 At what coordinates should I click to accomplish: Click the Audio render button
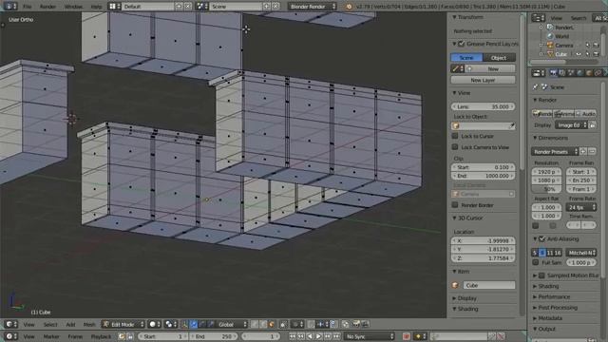(x=585, y=114)
